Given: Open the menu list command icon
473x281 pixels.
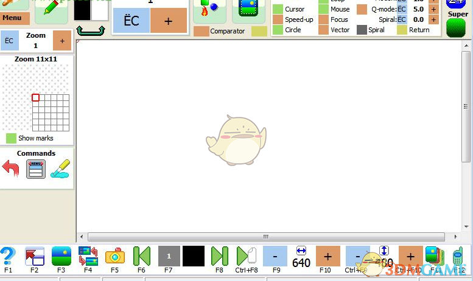Looking at the screenshot, I should (x=35, y=169).
